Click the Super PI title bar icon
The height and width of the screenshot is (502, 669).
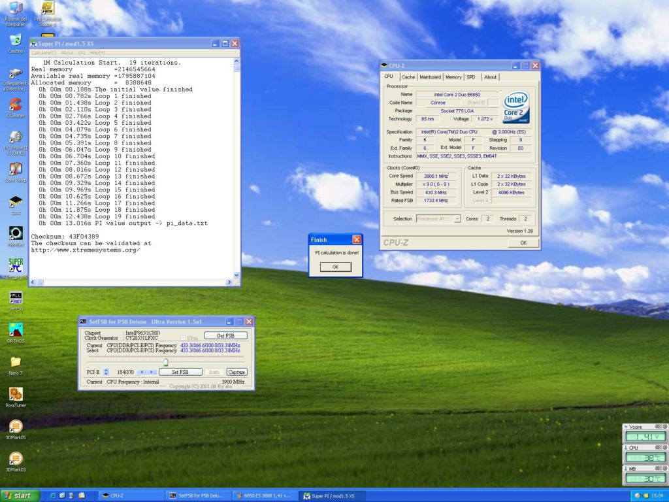(34, 44)
